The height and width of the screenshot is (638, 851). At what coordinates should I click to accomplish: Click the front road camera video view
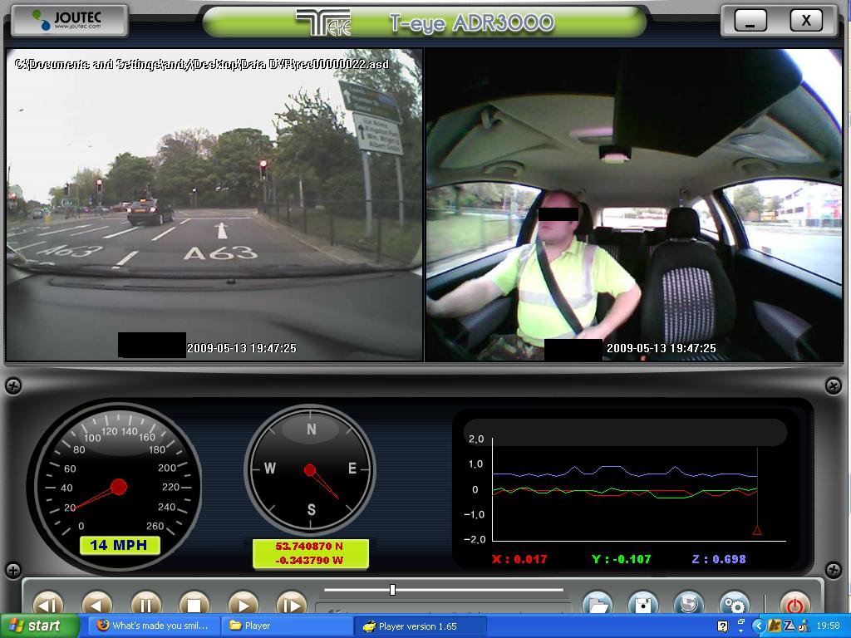pos(214,204)
